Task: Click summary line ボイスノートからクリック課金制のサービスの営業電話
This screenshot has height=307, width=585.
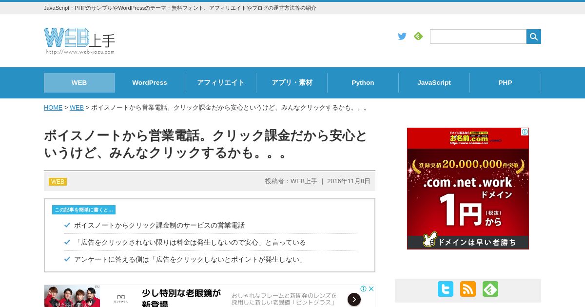Action: (x=159, y=226)
